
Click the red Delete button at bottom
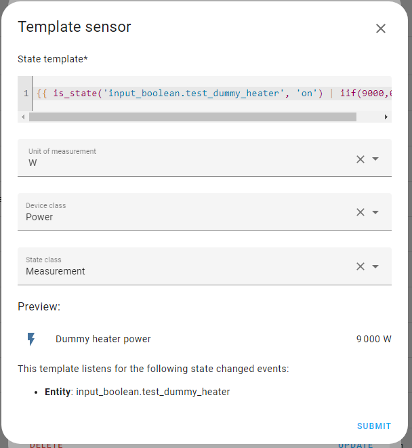(46, 445)
